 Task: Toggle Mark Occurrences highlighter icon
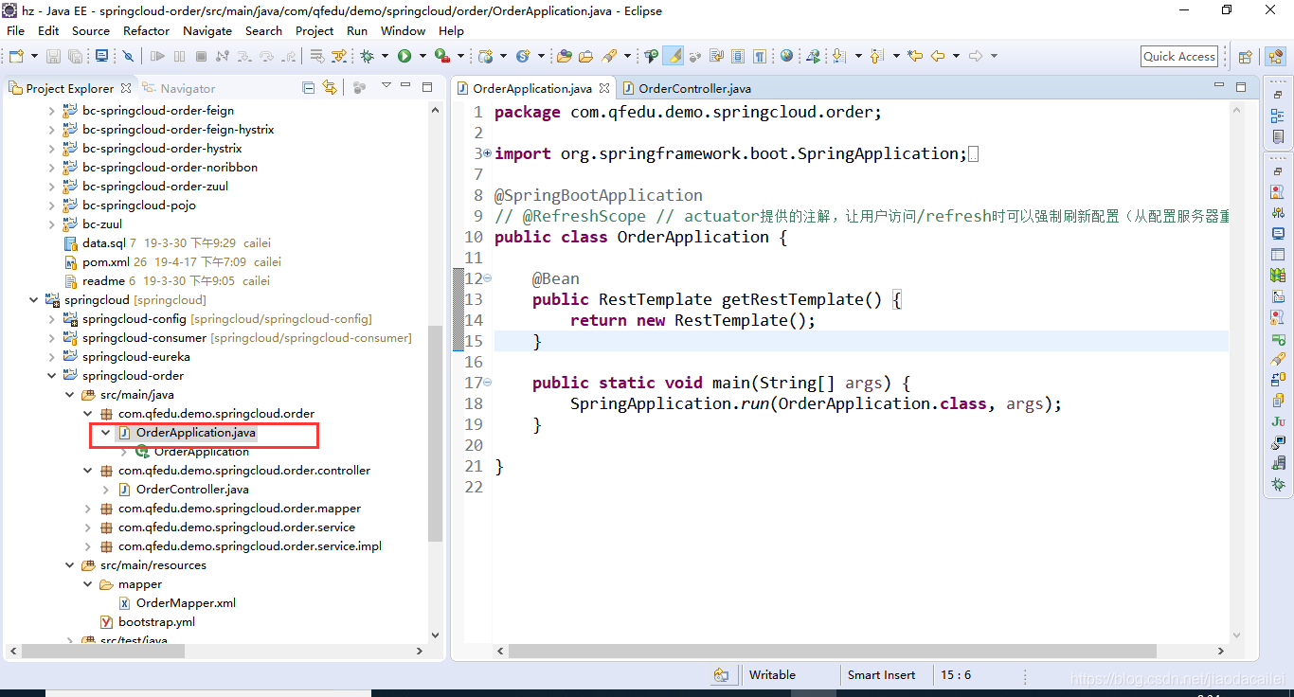click(x=674, y=56)
